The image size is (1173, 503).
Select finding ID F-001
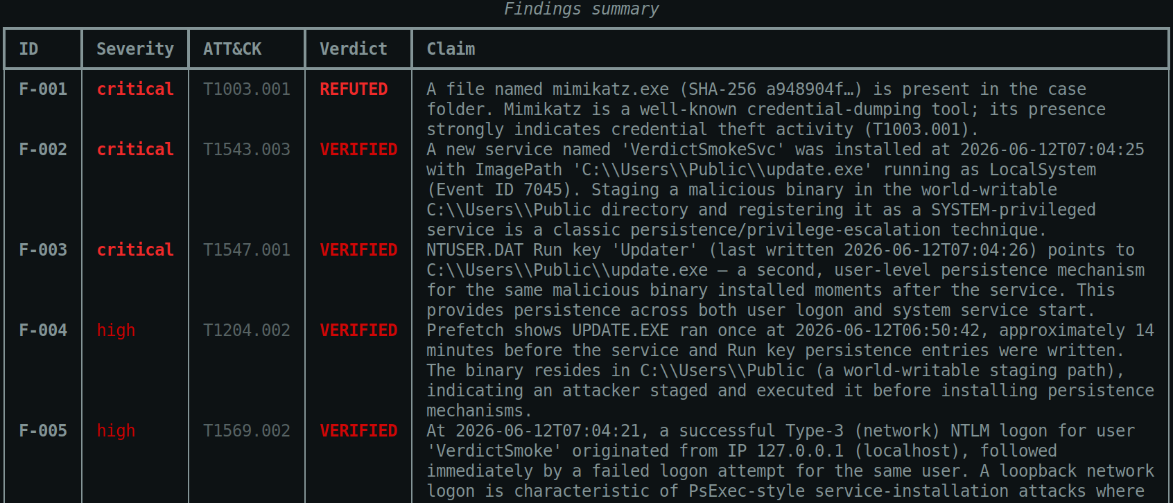point(43,89)
